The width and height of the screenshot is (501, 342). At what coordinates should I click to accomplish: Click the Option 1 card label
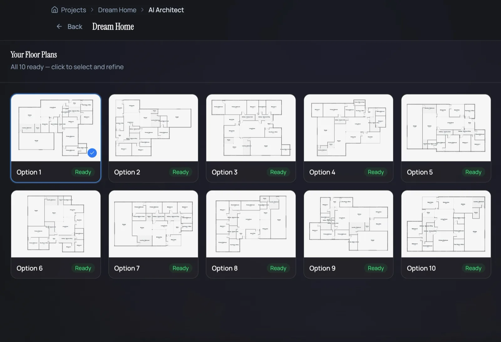[29, 172]
